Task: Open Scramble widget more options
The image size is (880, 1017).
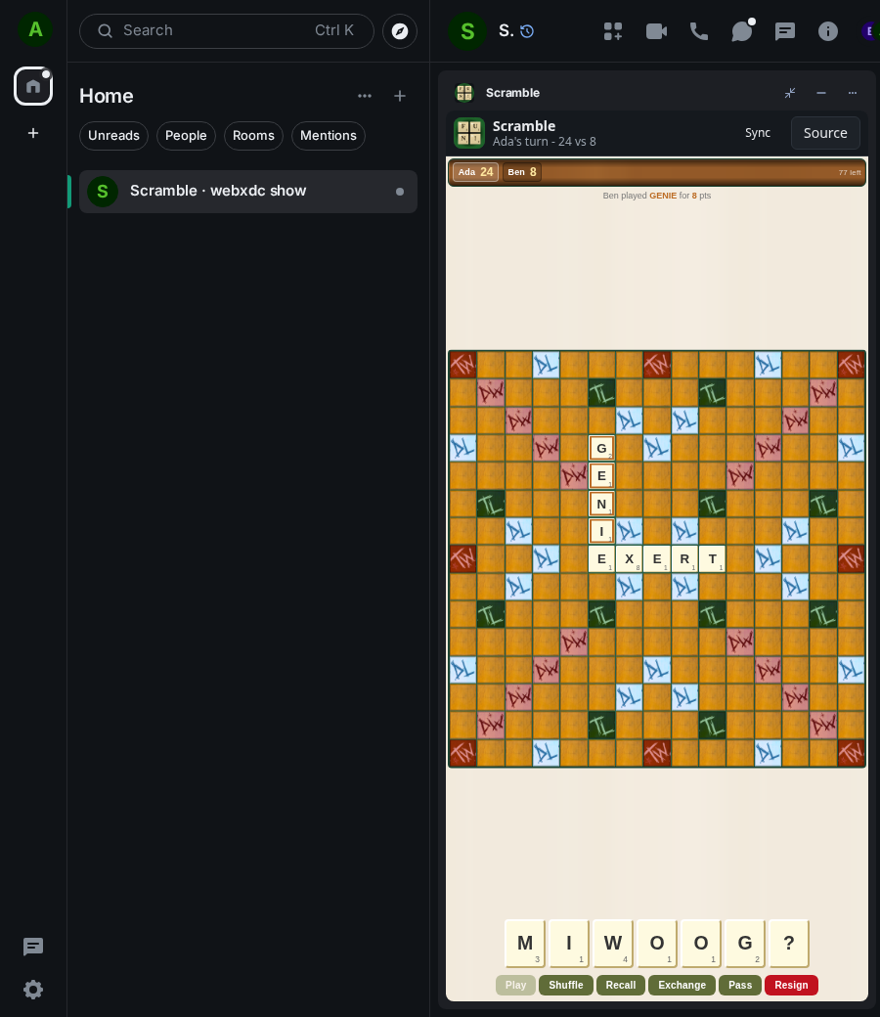Action: pos(852,93)
